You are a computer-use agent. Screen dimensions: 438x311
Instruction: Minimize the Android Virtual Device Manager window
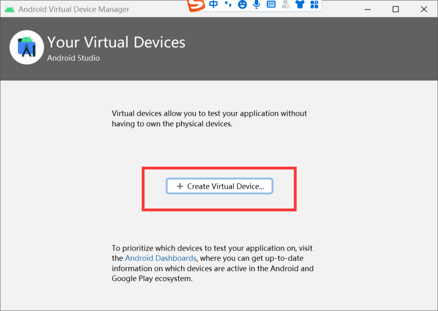367,9
